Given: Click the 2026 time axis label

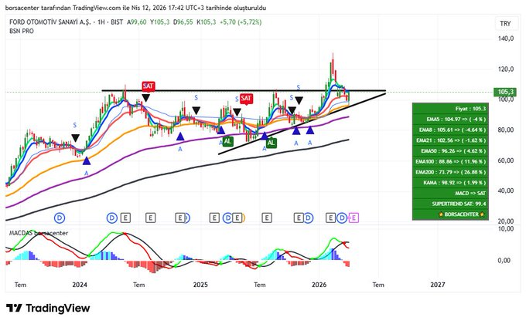Looking at the screenshot, I should click(x=319, y=285).
